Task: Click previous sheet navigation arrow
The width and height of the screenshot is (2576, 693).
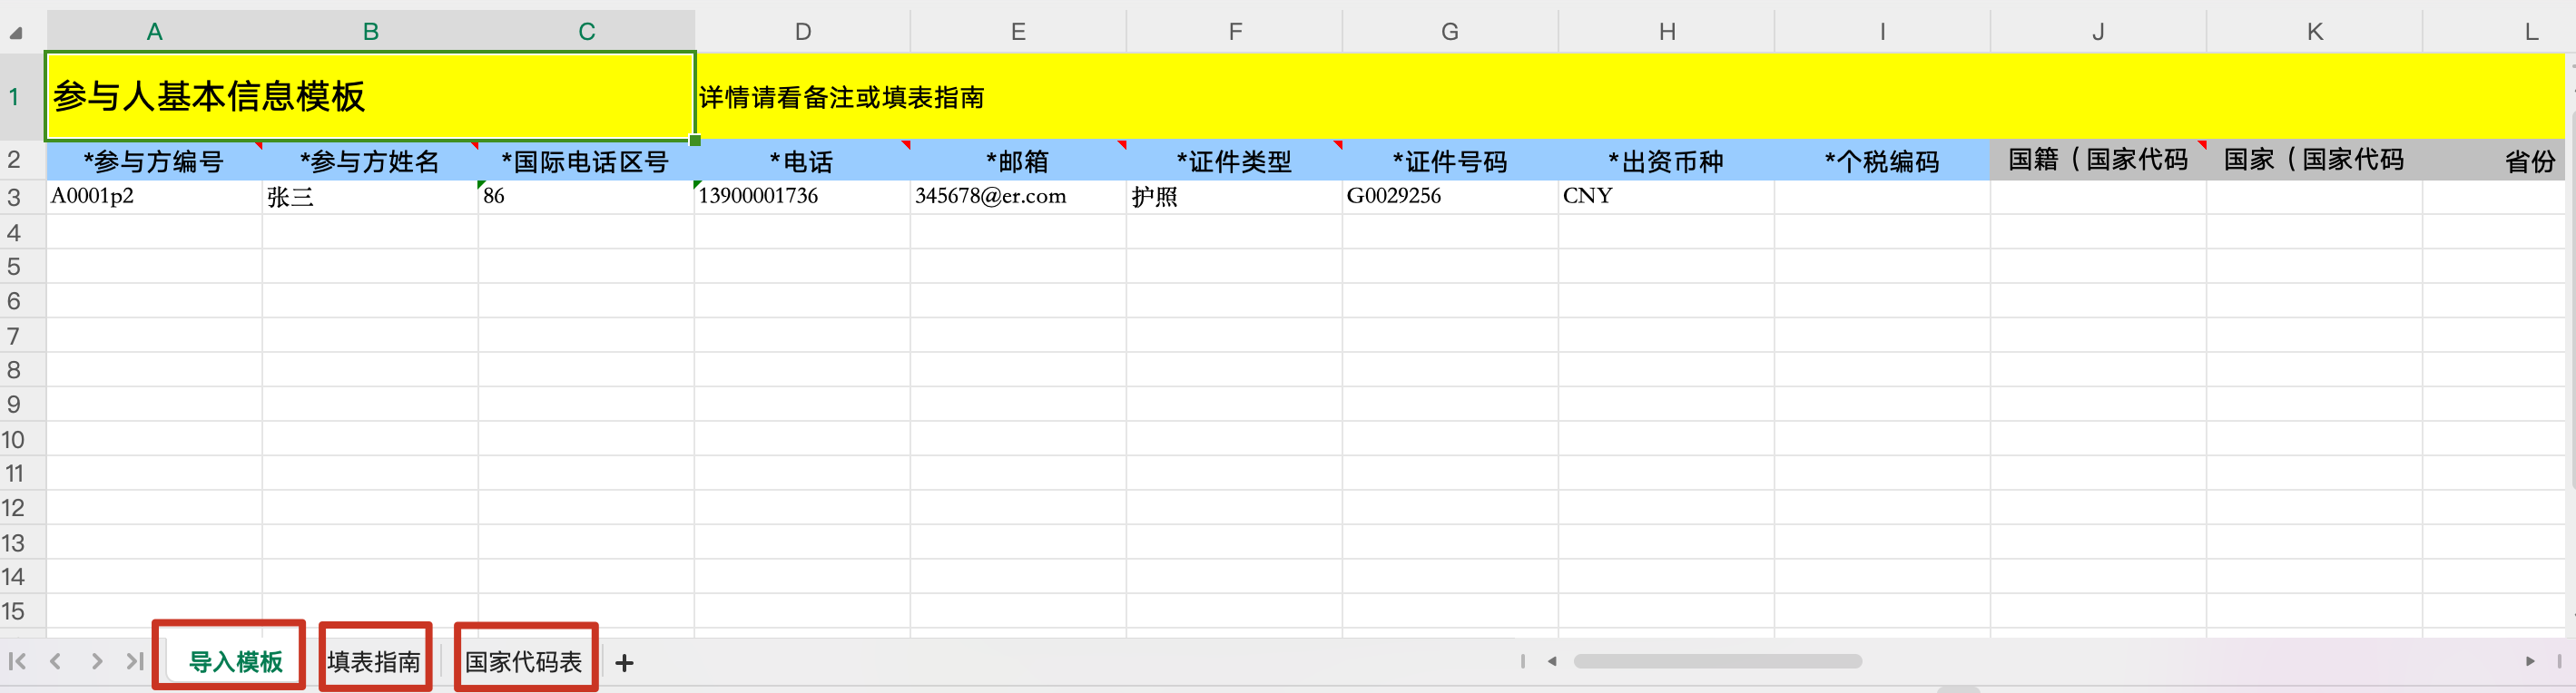Action: click(56, 661)
